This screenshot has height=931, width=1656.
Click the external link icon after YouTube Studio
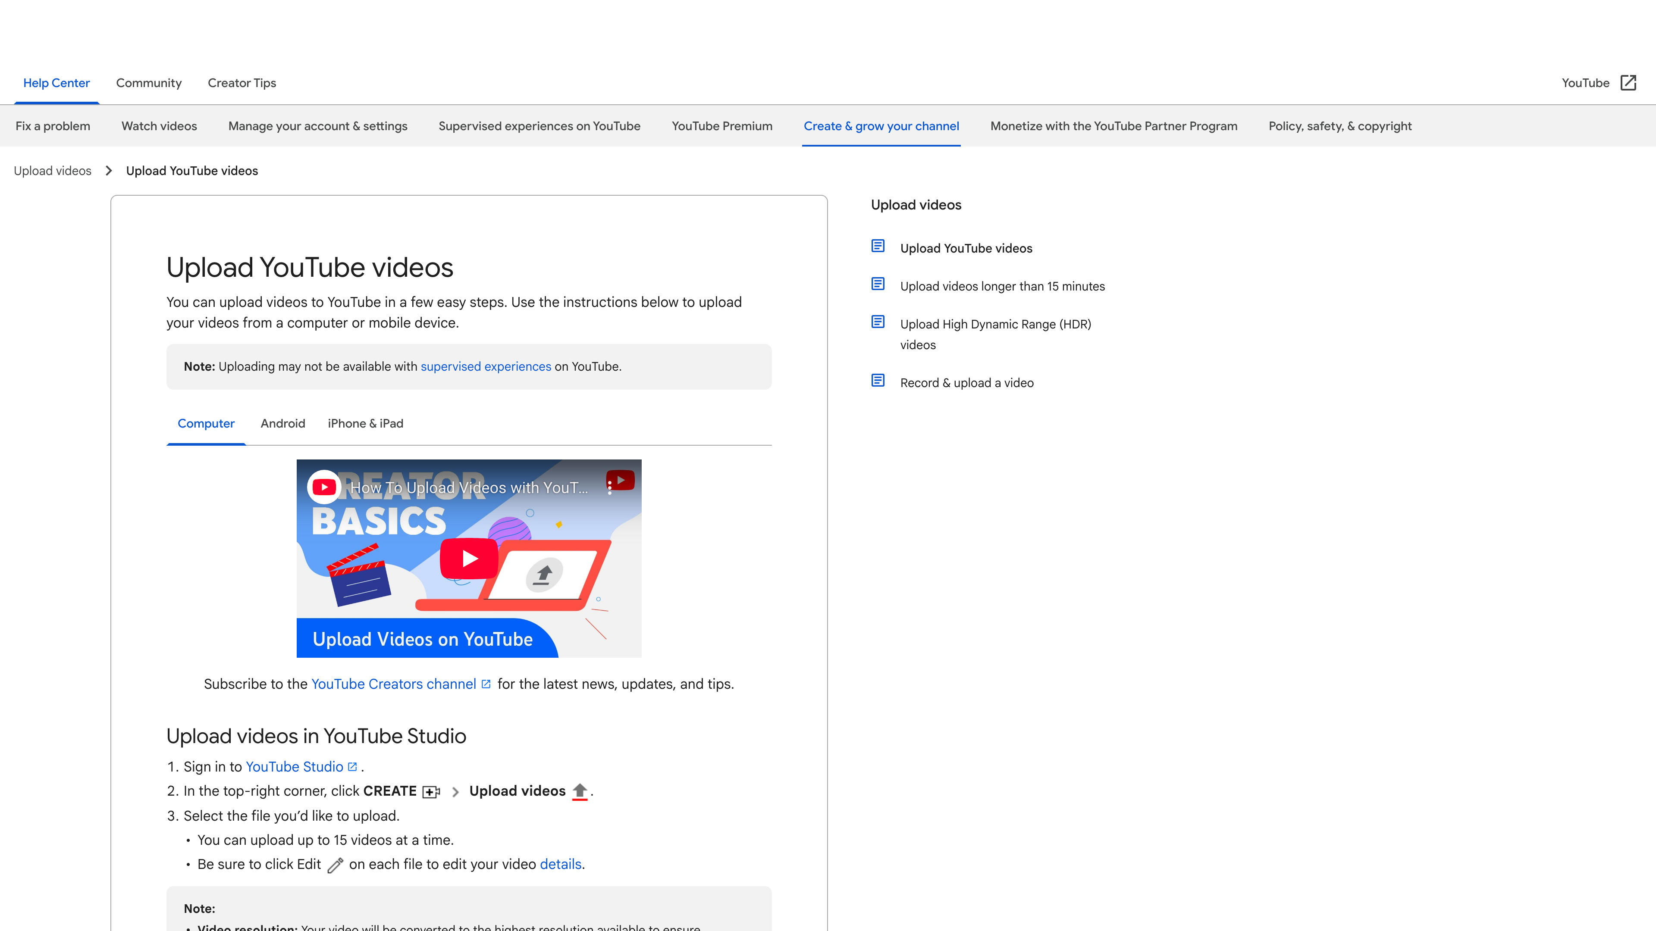point(352,766)
